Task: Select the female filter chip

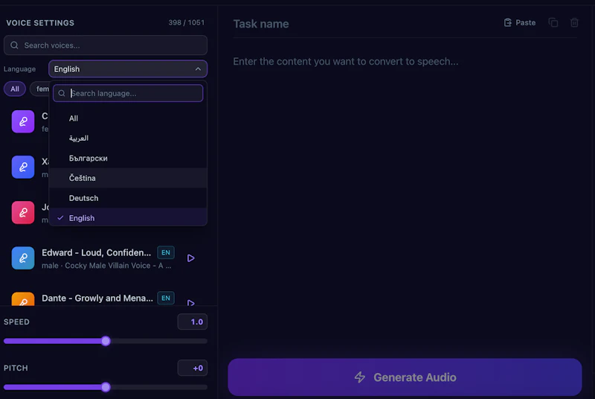Action: click(40, 89)
